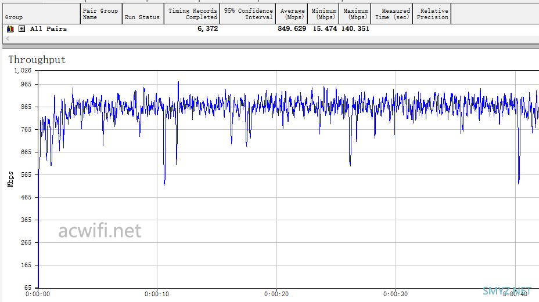Expand the All Pairs group tree
539x302 pixels.
[x=21, y=28]
